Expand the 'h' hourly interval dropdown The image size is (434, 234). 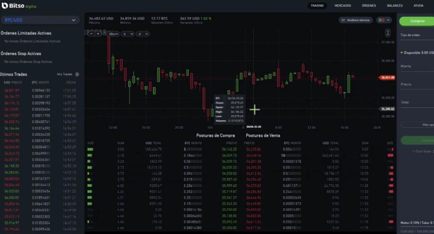[128, 33]
